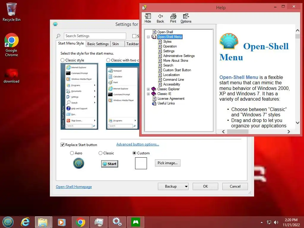Click the Pick image button
This screenshot has width=304, height=228.
[167, 163]
